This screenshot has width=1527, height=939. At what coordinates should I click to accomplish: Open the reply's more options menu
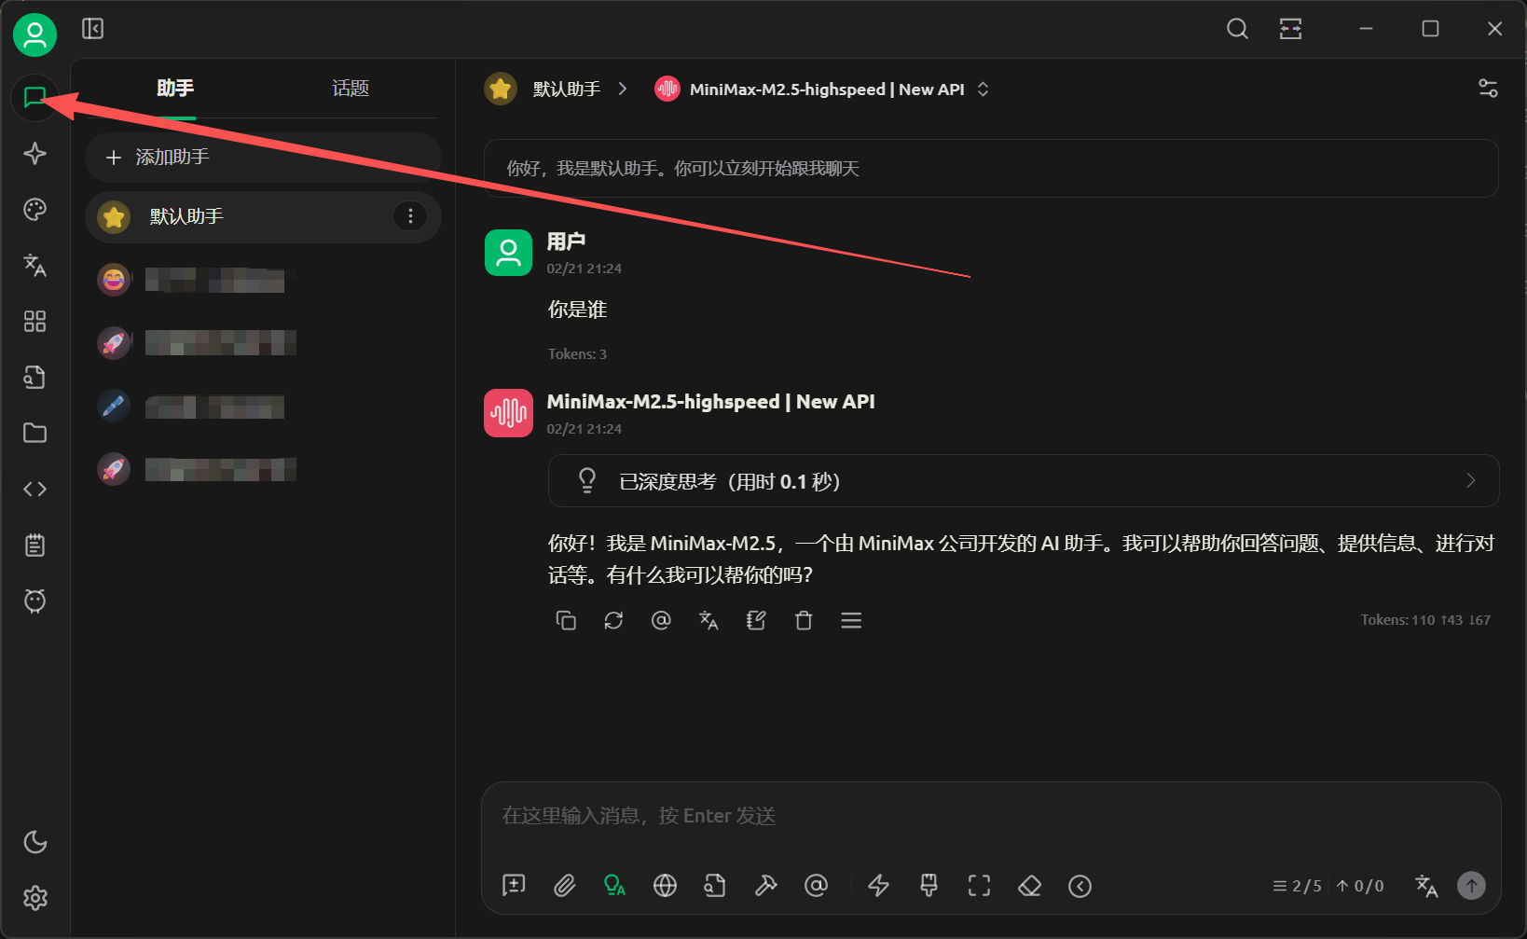click(x=851, y=620)
